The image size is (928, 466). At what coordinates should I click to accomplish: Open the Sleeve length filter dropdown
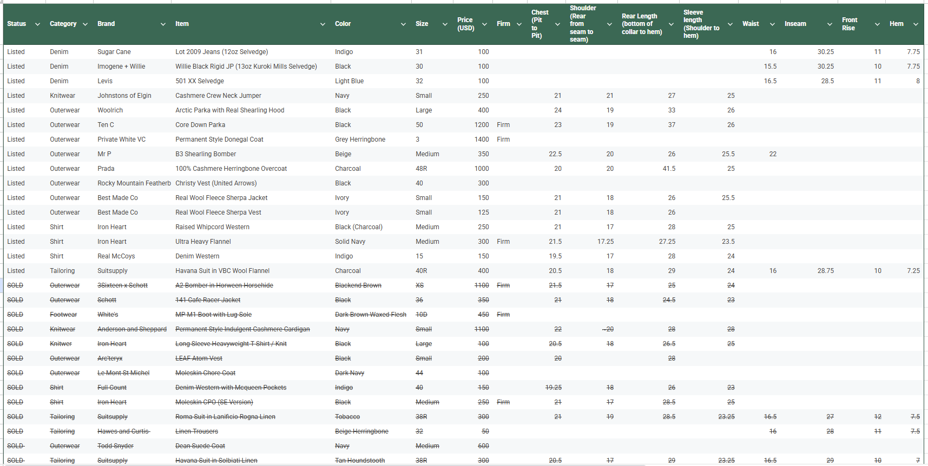(x=730, y=24)
